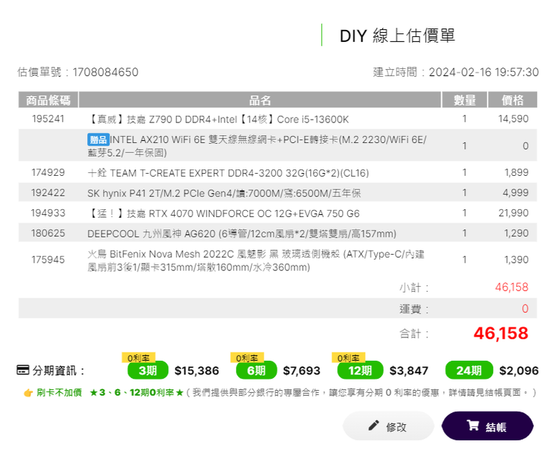Click barcode 174929

48,172
